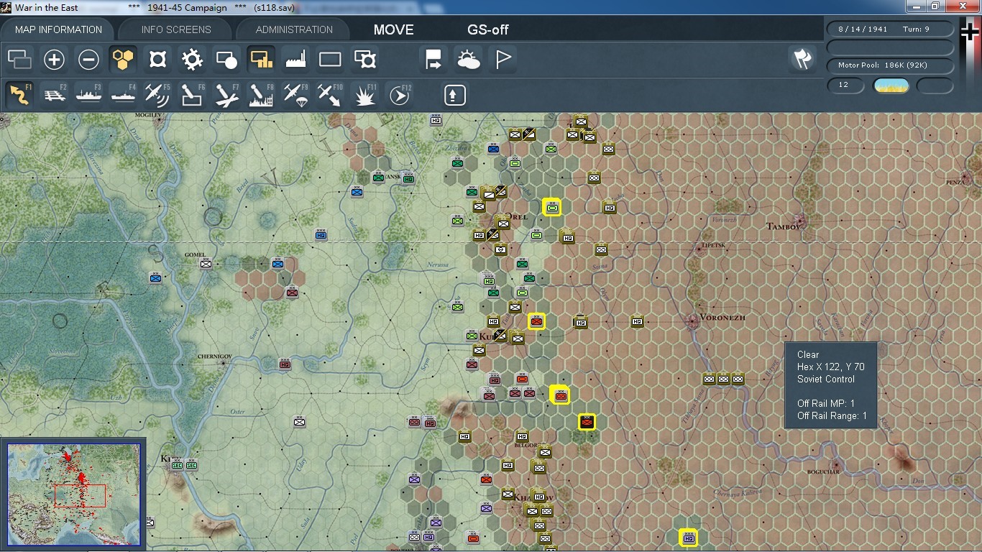Open the INFO SCREENS tab
The image size is (982, 552).
(x=176, y=29)
